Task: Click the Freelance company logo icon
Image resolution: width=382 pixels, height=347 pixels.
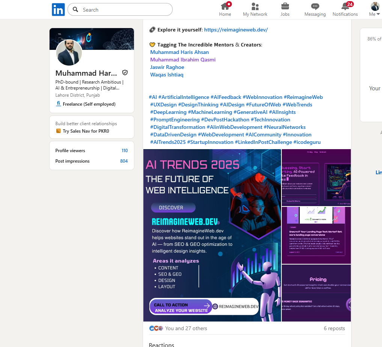Action: 58,104
